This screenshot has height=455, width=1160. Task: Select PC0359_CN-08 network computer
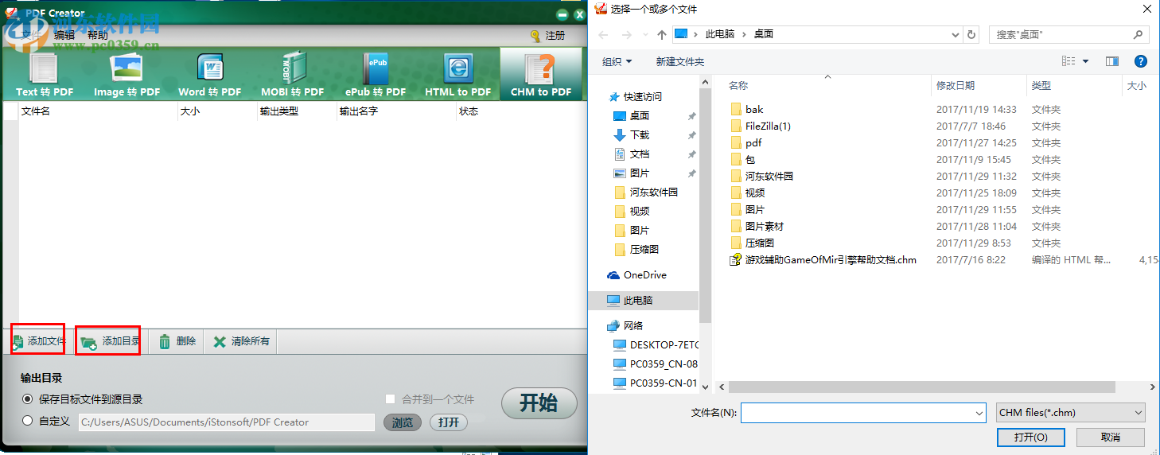coord(656,364)
